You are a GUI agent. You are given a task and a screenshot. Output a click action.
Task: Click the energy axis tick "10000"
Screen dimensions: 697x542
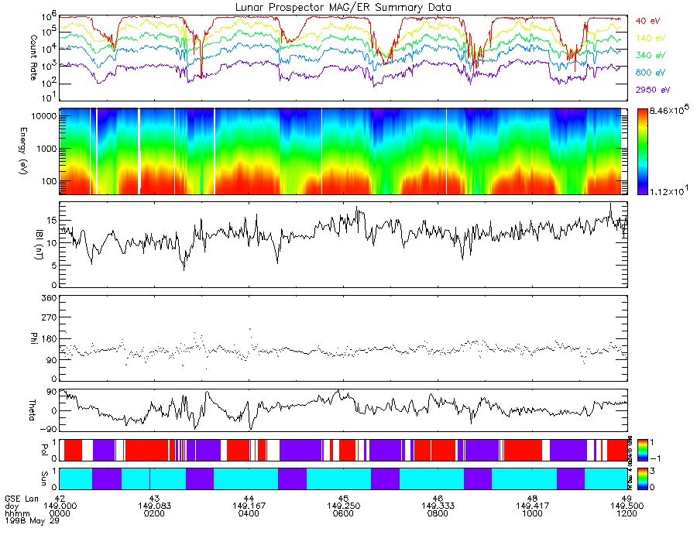point(43,116)
